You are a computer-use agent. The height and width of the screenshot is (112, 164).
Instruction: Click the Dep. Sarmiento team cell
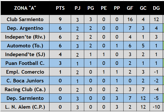tap(25, 98)
